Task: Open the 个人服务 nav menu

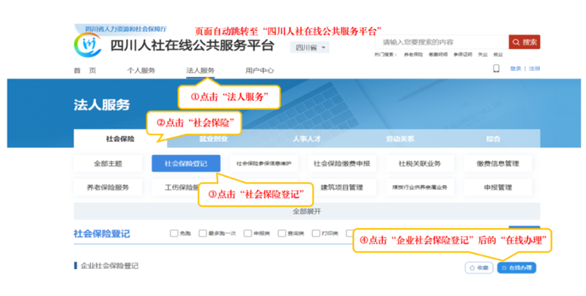Action: pos(141,70)
